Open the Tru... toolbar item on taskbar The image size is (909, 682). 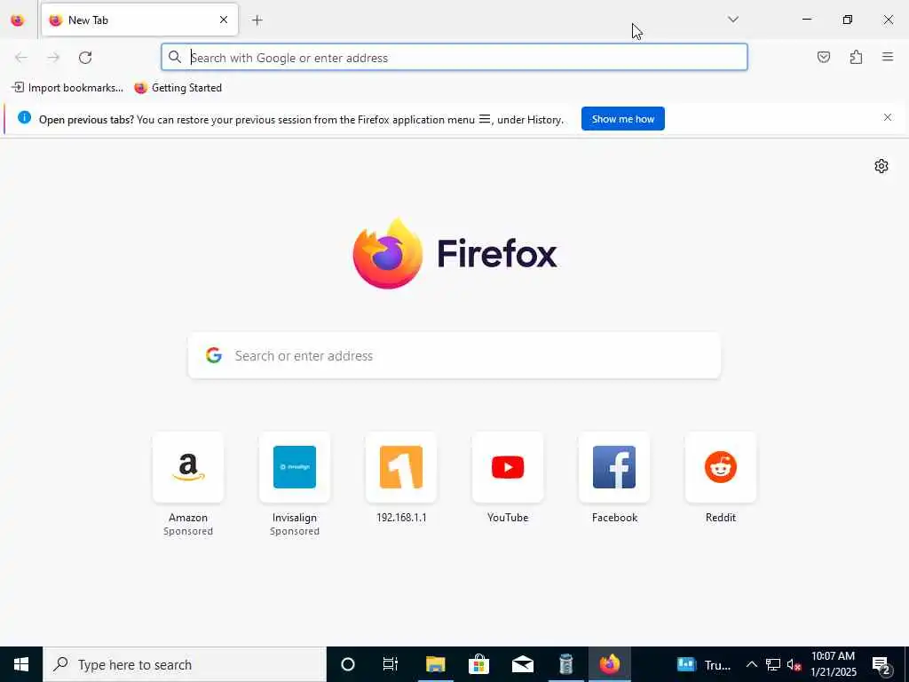tap(704, 664)
